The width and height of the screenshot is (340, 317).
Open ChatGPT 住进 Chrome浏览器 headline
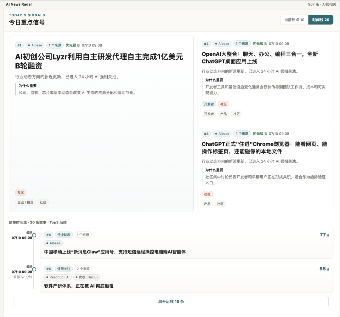point(264,148)
